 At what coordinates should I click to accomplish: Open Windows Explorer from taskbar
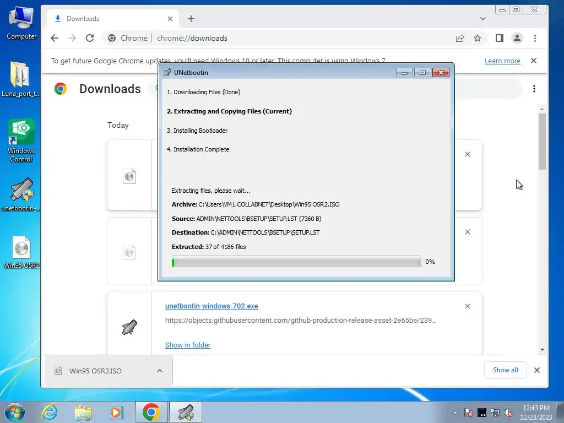pos(84,412)
